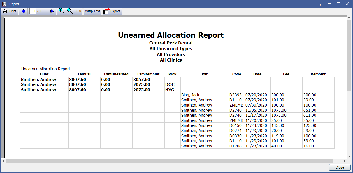353x173 pixels.
Task: Click the Print button in toolbar
Action: [10, 11]
